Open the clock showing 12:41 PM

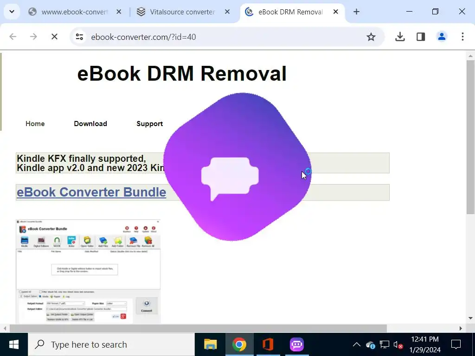(425, 344)
